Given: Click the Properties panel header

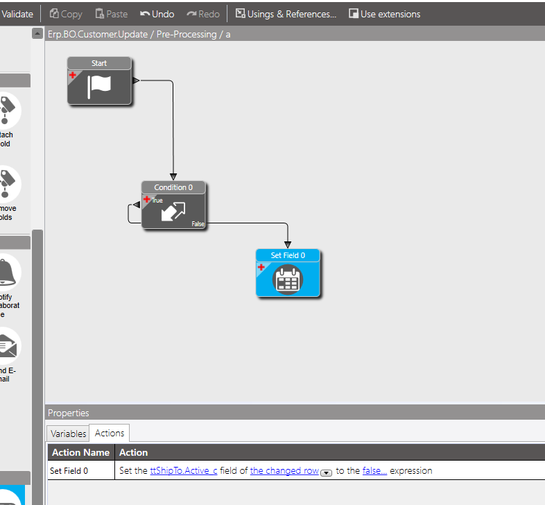Looking at the screenshot, I should click(295, 413).
